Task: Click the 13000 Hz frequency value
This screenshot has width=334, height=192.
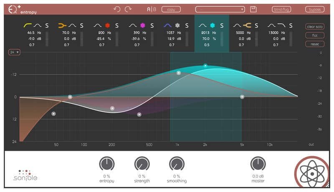Action: tap(273, 33)
